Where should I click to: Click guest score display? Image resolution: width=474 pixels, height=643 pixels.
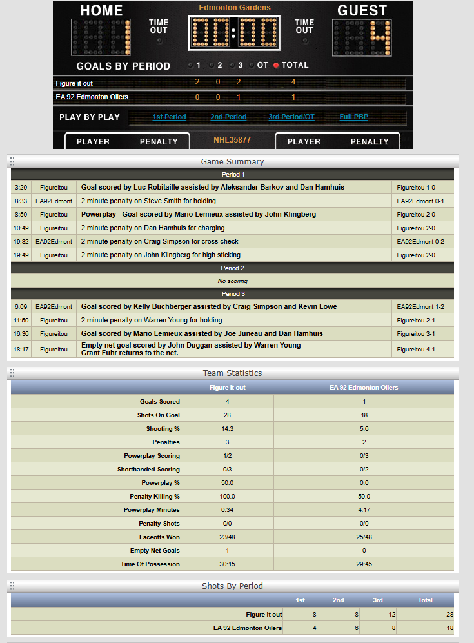click(362, 37)
